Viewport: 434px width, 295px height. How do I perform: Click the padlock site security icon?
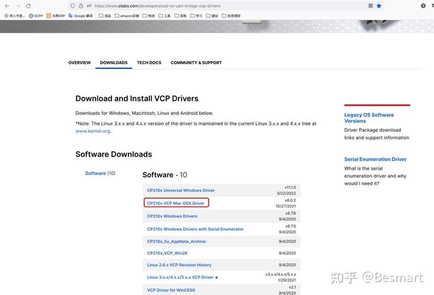click(x=81, y=5)
